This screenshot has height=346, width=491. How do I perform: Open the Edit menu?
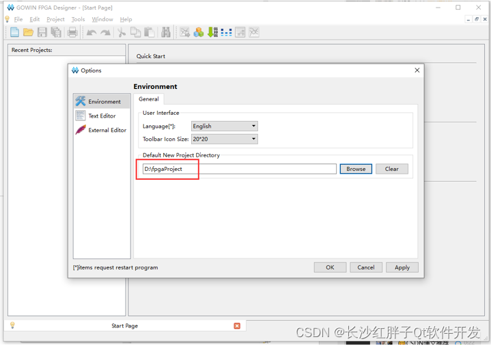coord(34,19)
